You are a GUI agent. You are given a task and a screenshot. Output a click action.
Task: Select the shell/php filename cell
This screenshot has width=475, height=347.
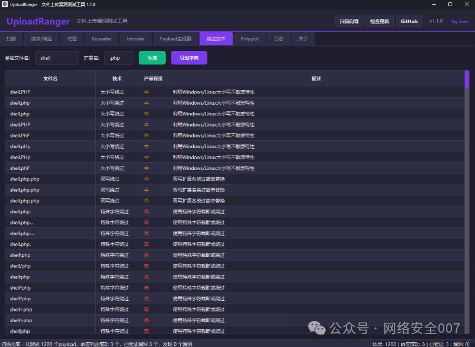point(50,266)
